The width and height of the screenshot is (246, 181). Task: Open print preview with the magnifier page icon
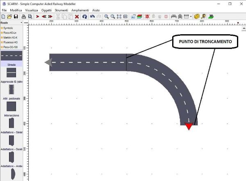pyautogui.click(x=30, y=16)
